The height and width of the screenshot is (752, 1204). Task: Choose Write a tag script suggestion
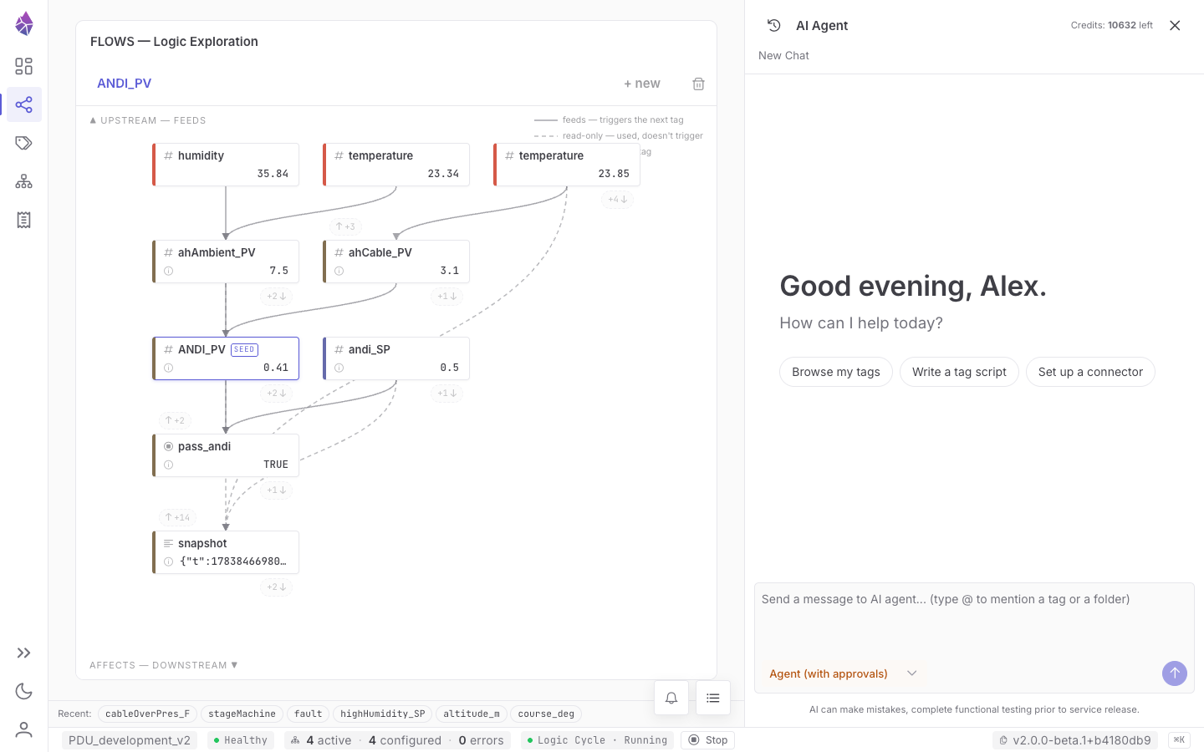tap(959, 372)
